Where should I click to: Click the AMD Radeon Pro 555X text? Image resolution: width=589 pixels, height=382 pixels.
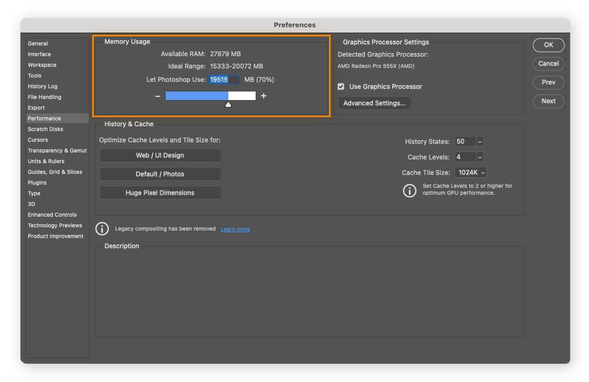[376, 66]
